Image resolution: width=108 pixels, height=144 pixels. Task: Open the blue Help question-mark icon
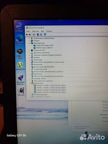(x=38, y=34)
